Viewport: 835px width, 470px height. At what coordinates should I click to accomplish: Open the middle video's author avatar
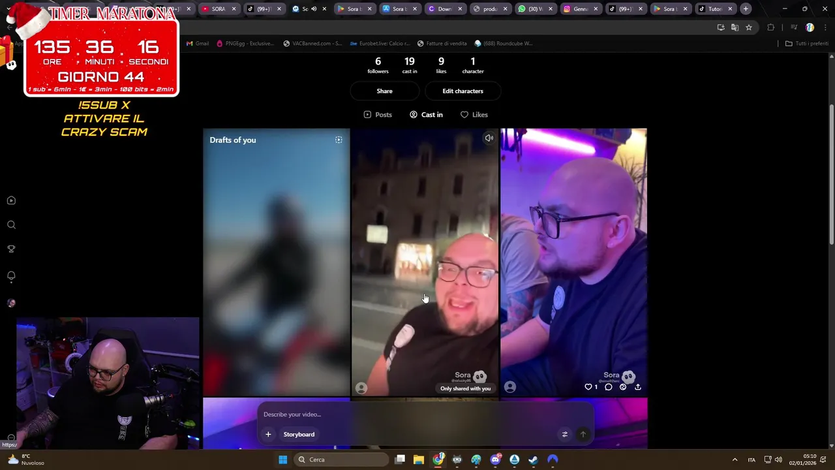tap(361, 388)
